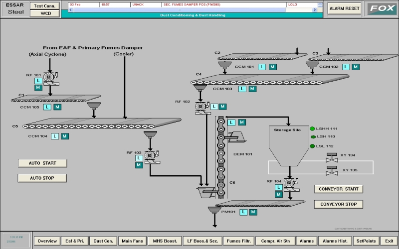Open the Compr. Air Stn screen
Image resolution: width=399 pixels, height=249 pixels.
click(275, 241)
